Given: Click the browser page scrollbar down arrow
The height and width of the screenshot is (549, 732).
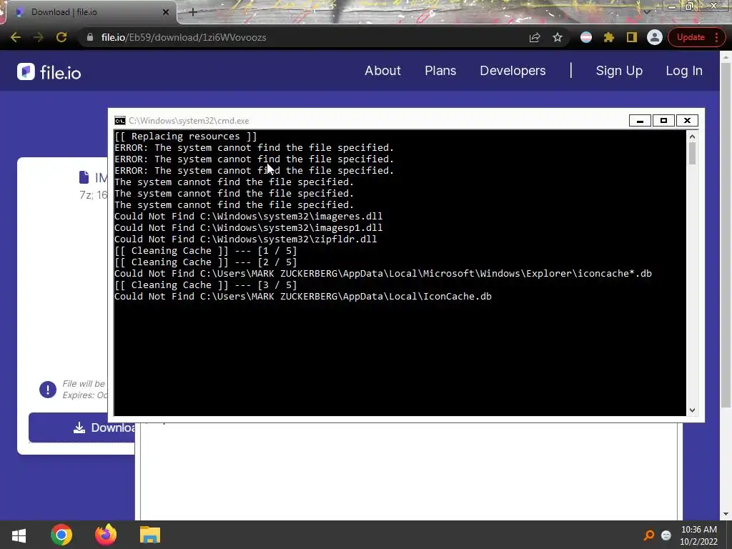Looking at the screenshot, I should pos(726,514).
